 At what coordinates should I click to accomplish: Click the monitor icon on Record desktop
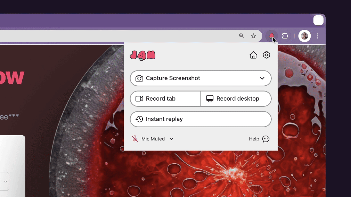click(x=210, y=99)
